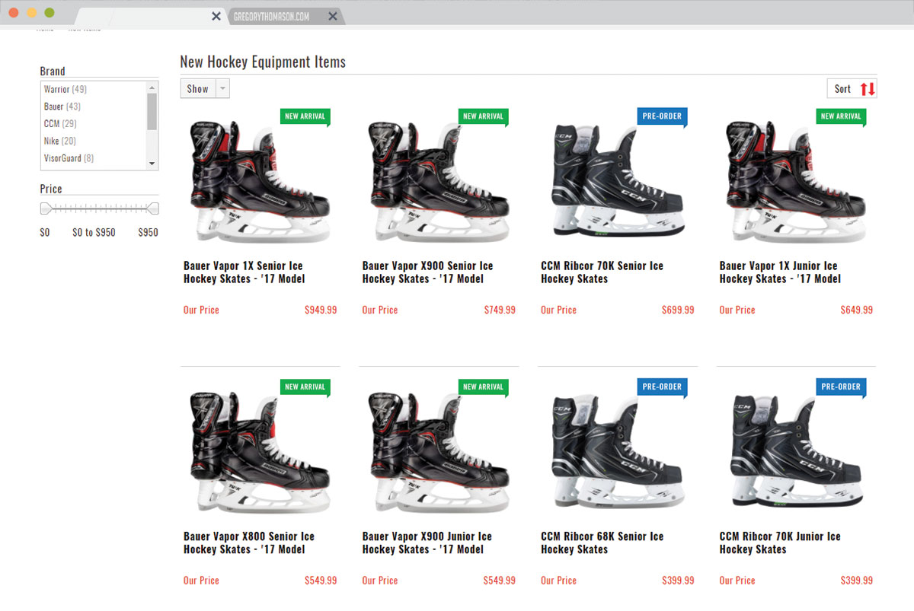Open Bauer Vapor X900 Senior product title
Screen dimensions: 914x611
(x=427, y=272)
